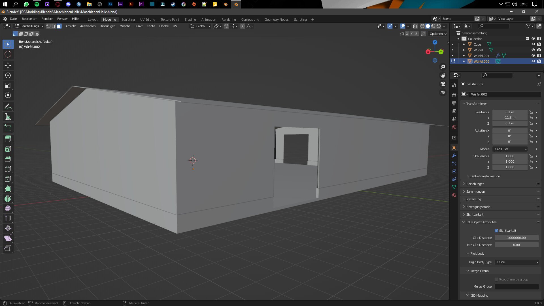This screenshot has height=306, width=544.
Task: Open the XYZ Euler rotation mode dropdown
Action: [x=510, y=149]
